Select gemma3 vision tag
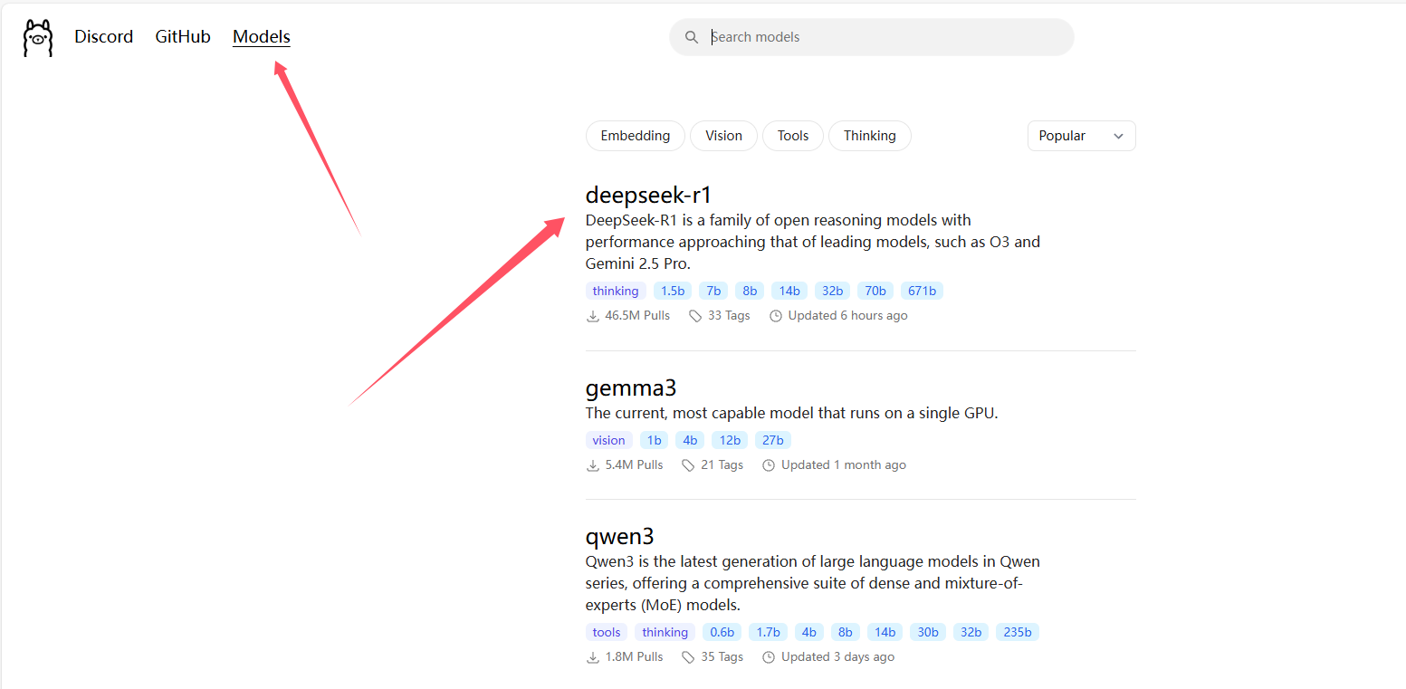Screen dimensions: 1406x689 click(609, 440)
